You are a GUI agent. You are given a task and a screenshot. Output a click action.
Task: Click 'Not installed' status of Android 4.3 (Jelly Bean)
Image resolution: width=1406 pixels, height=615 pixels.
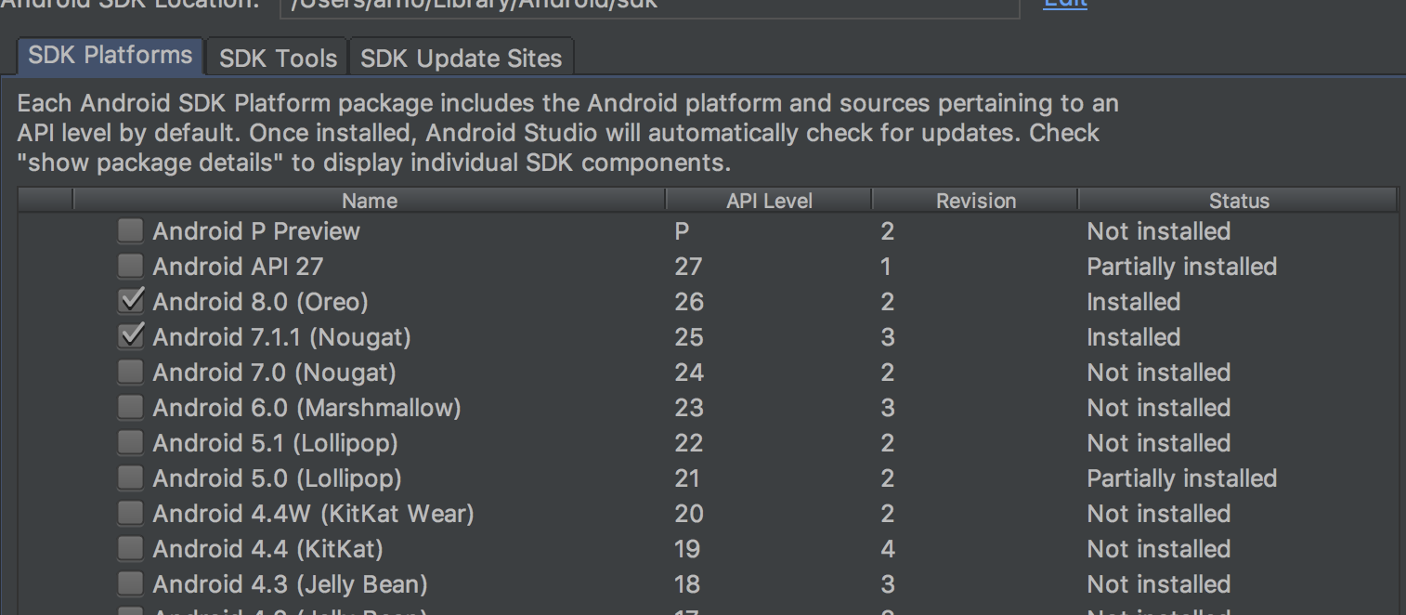coord(1159,584)
